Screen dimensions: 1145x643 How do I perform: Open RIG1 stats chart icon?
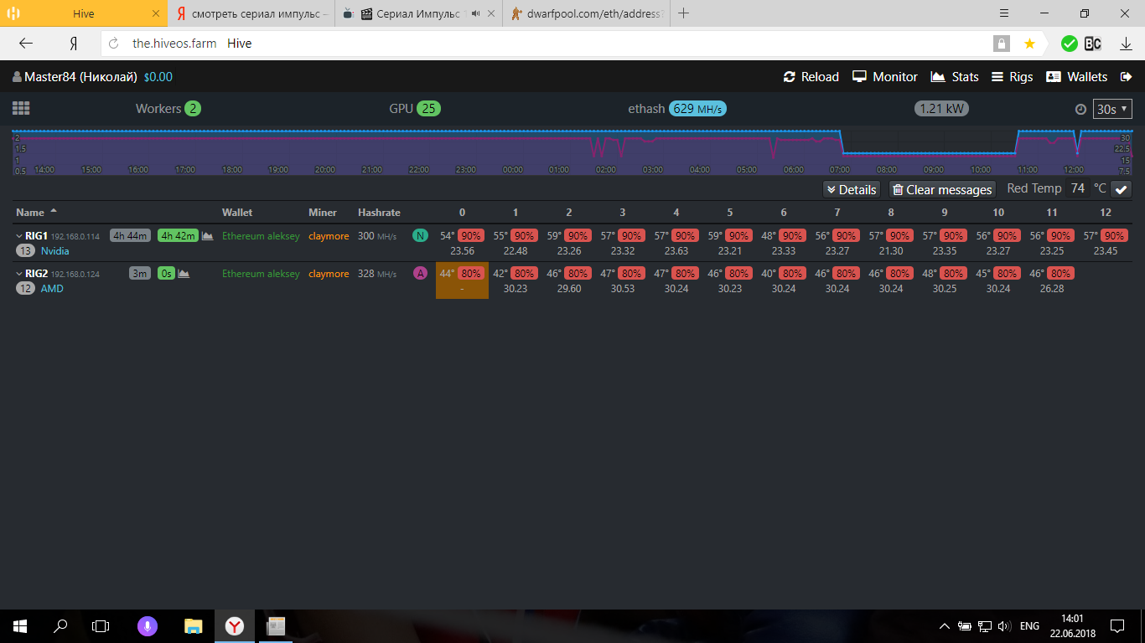(207, 236)
